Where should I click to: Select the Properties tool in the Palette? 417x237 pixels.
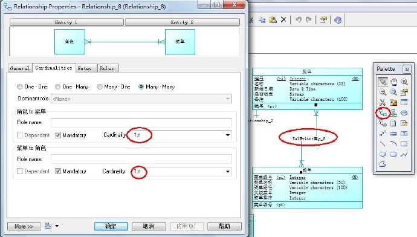[x=404, y=92]
